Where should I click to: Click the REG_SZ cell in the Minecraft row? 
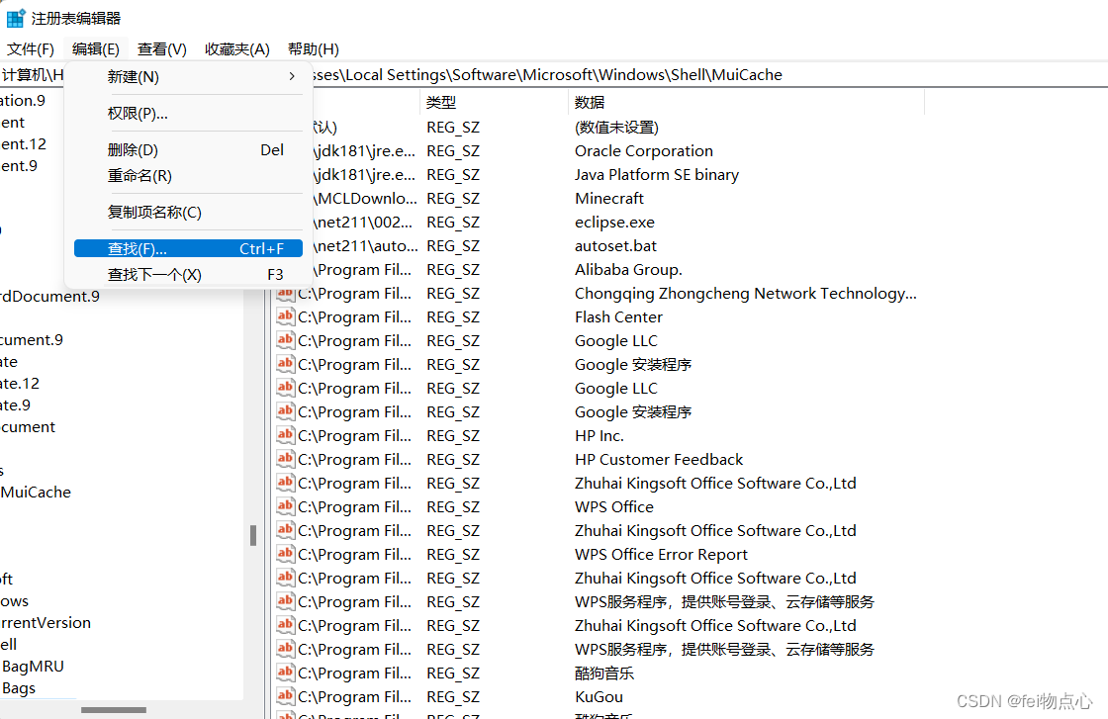pos(453,199)
